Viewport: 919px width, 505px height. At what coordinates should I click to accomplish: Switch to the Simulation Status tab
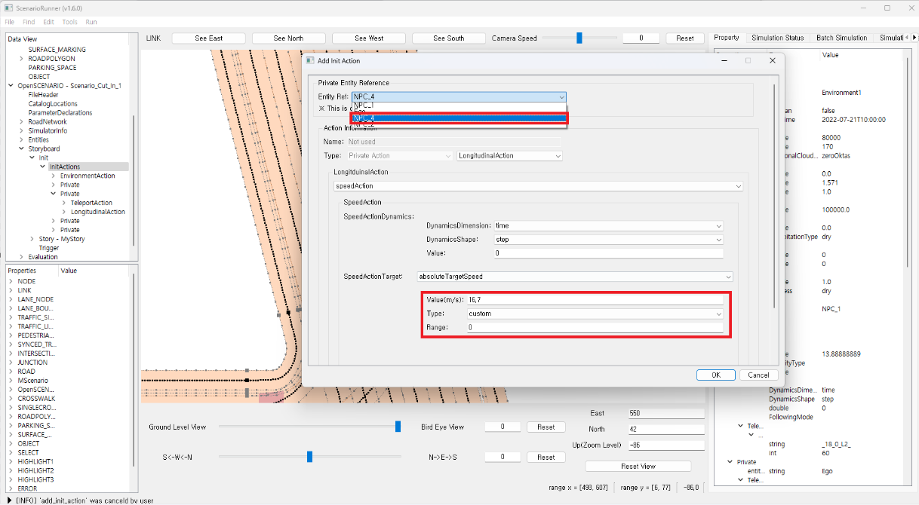(x=777, y=38)
